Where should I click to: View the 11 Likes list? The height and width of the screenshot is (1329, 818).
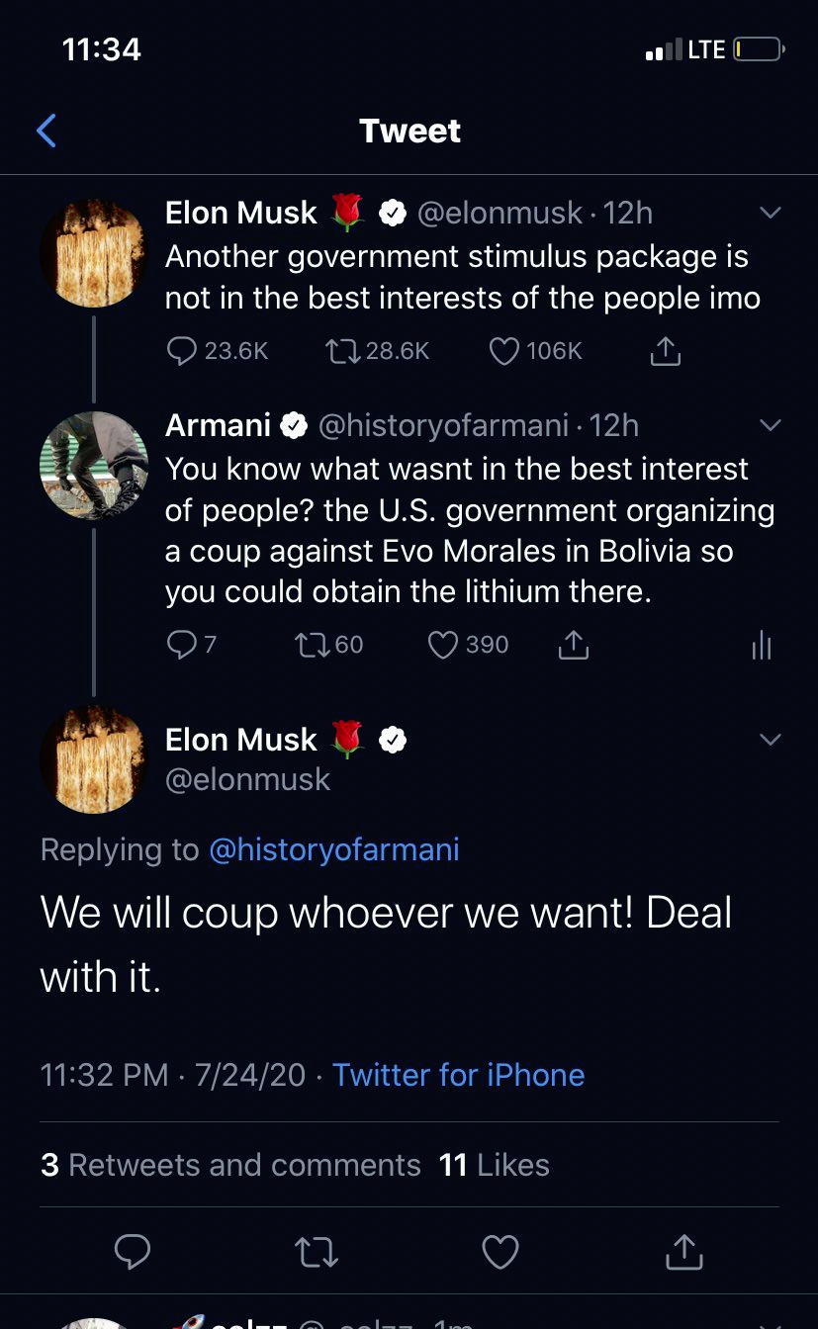pyautogui.click(x=495, y=1165)
